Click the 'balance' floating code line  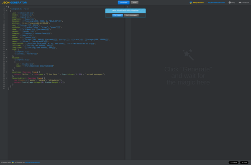click(x=38, y=21)
